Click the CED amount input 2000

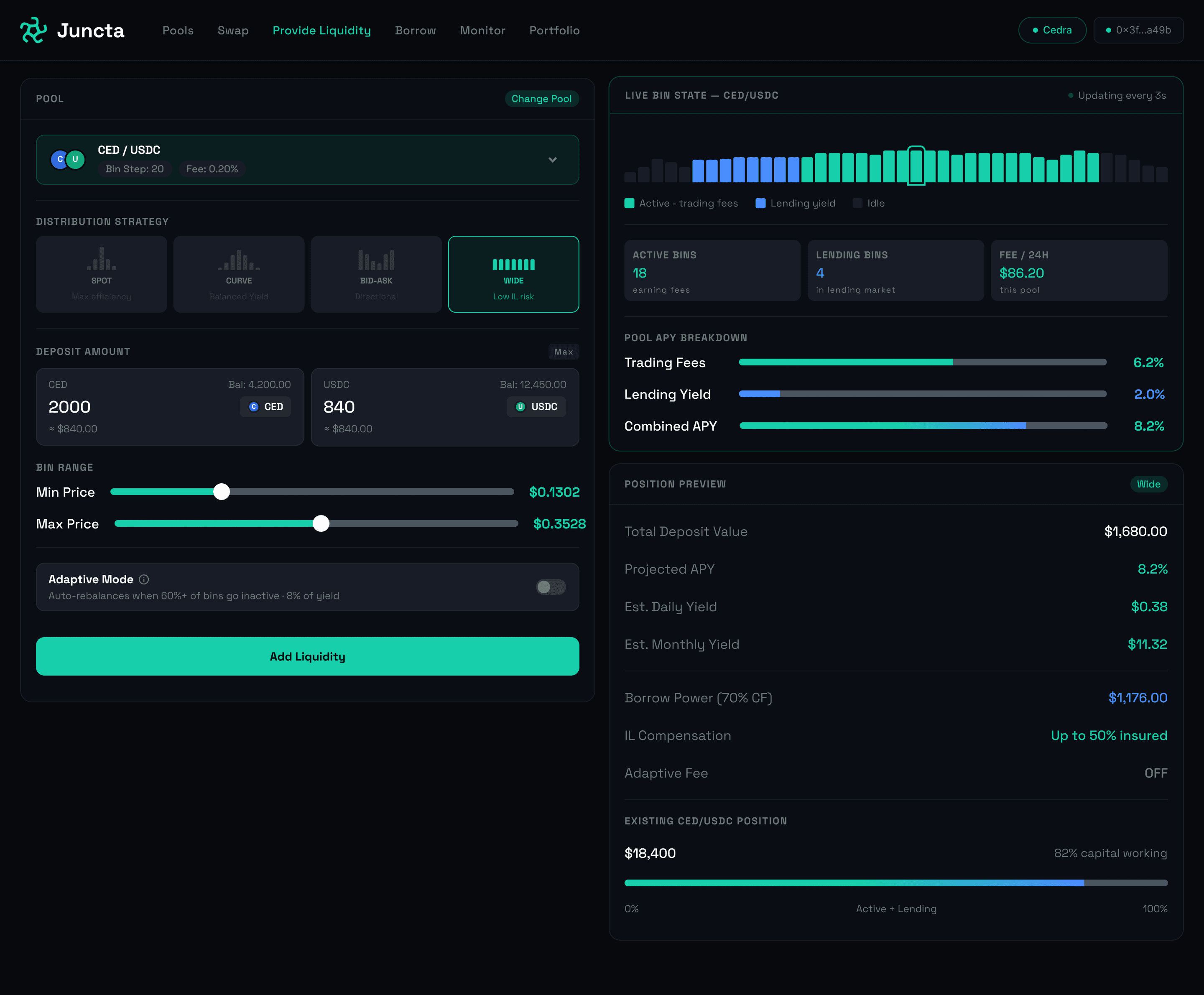click(69, 407)
